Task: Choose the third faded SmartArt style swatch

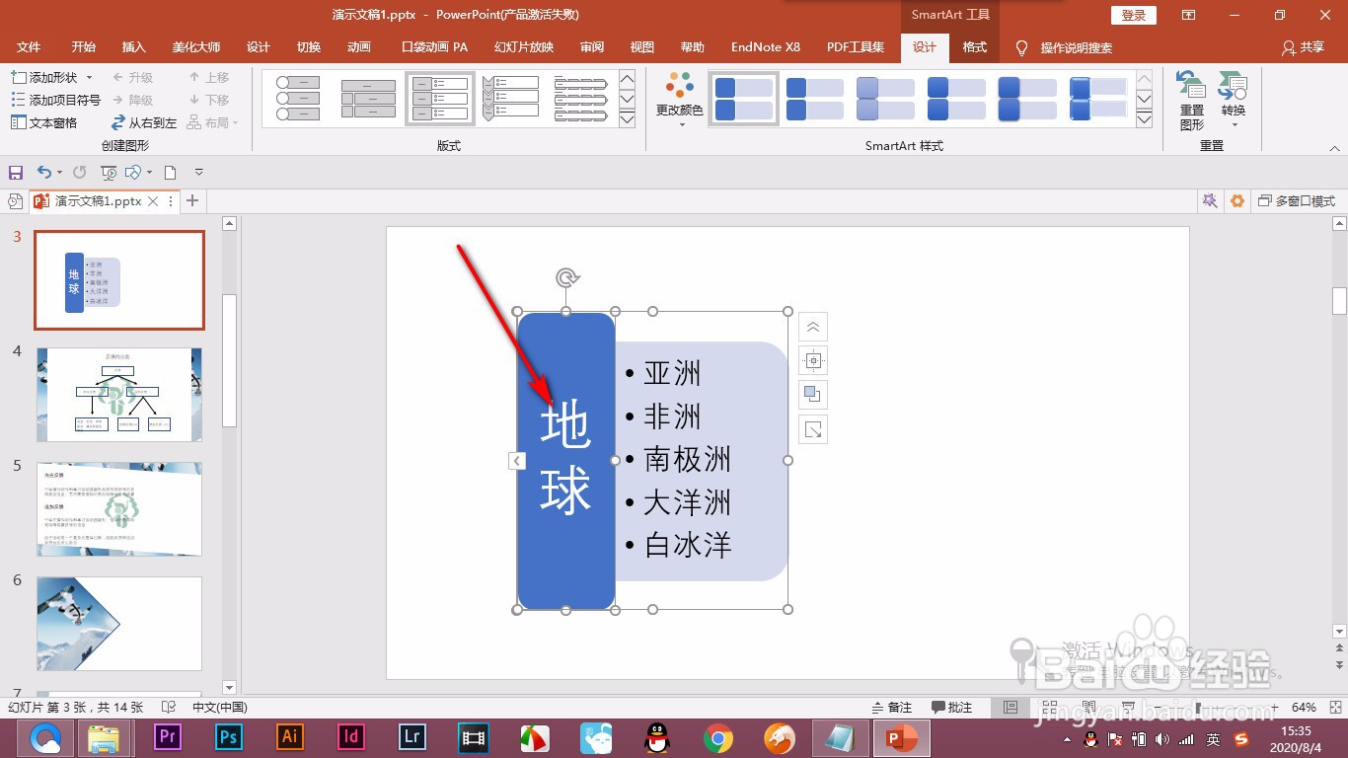Action: [x=885, y=98]
